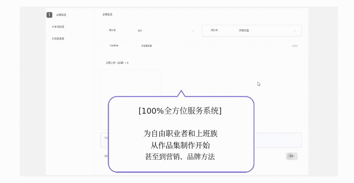Click the small 作品集标题 label on left

[x=114, y=46]
